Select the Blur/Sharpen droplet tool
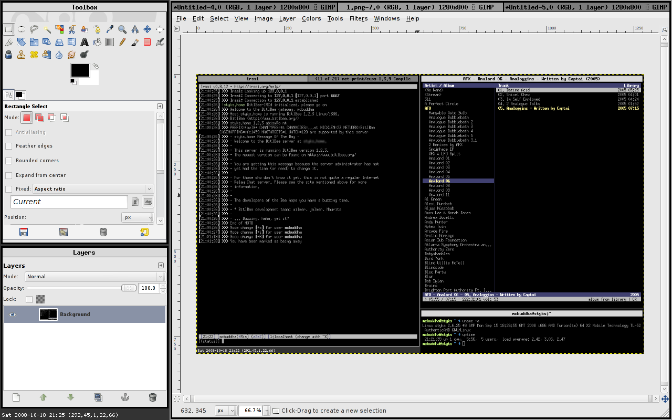This screenshot has height=420, width=672. coord(59,55)
